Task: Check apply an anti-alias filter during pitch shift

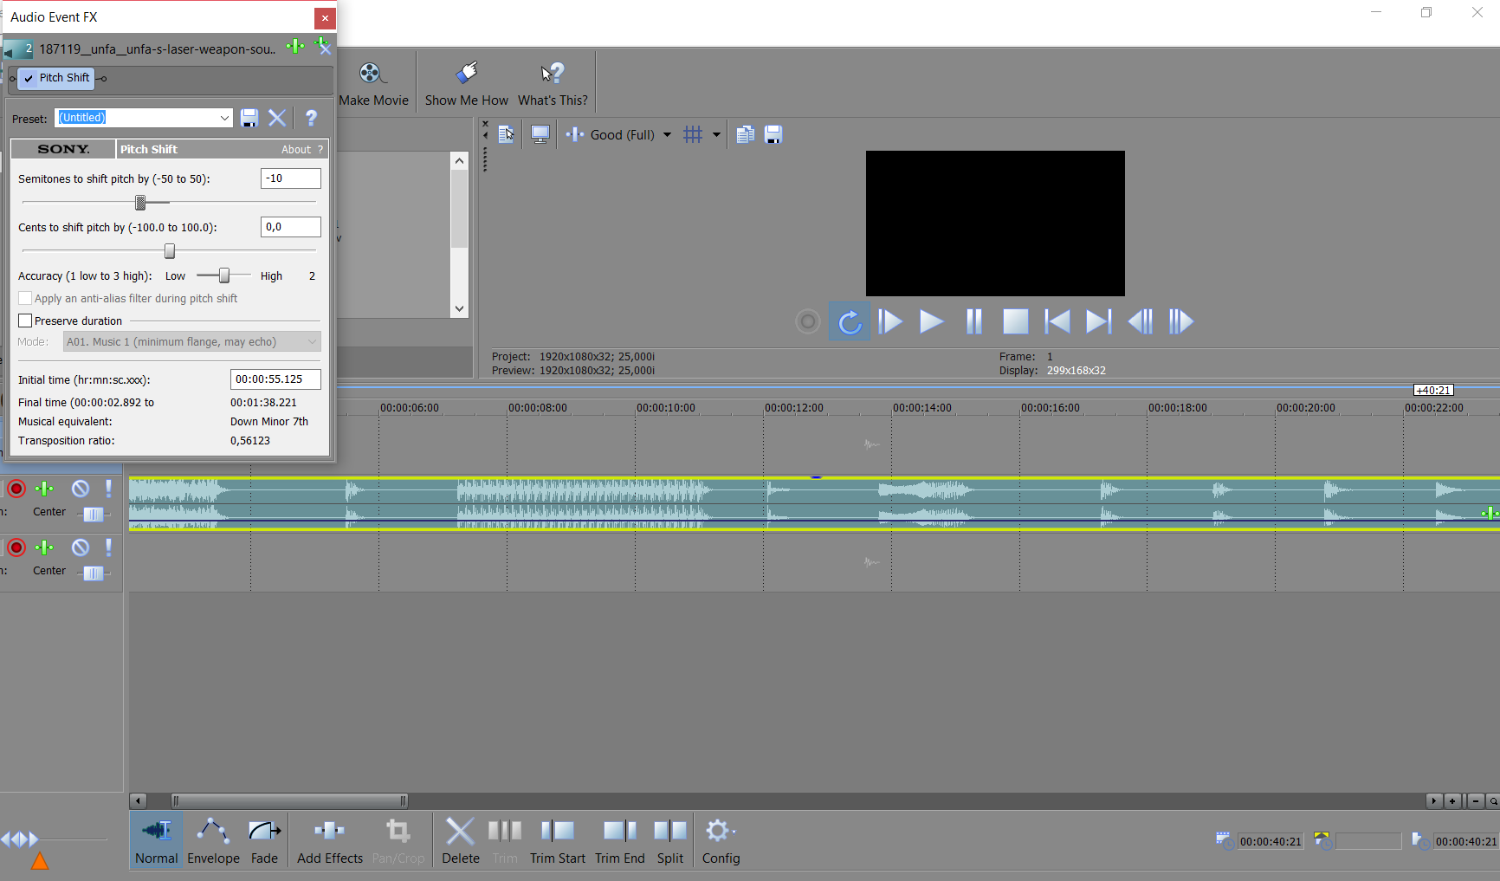Action: tap(25, 298)
